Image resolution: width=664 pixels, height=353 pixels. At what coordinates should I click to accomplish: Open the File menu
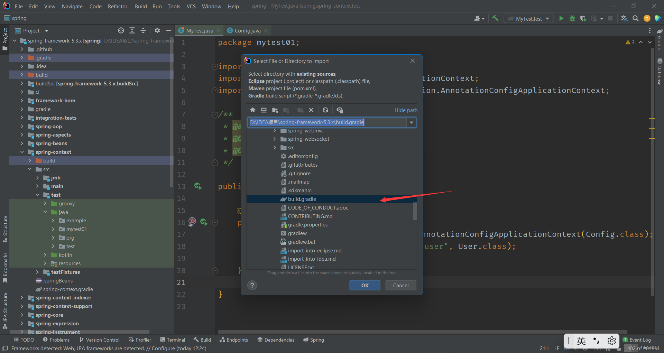[x=19, y=6]
